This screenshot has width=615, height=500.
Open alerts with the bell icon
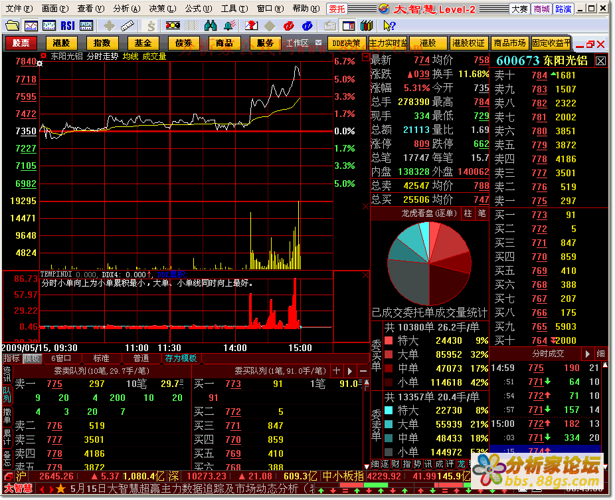(229, 26)
